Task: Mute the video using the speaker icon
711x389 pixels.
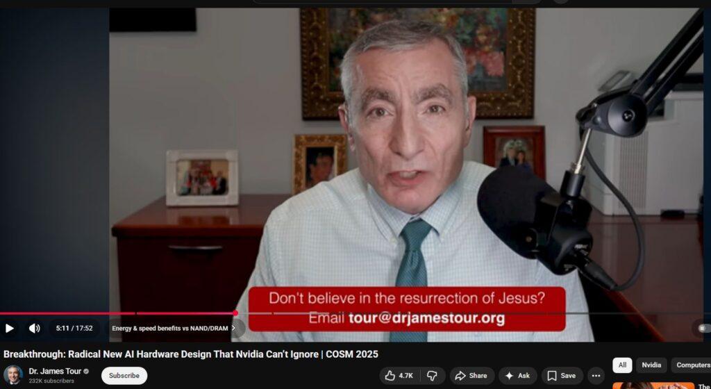Action: point(34,328)
